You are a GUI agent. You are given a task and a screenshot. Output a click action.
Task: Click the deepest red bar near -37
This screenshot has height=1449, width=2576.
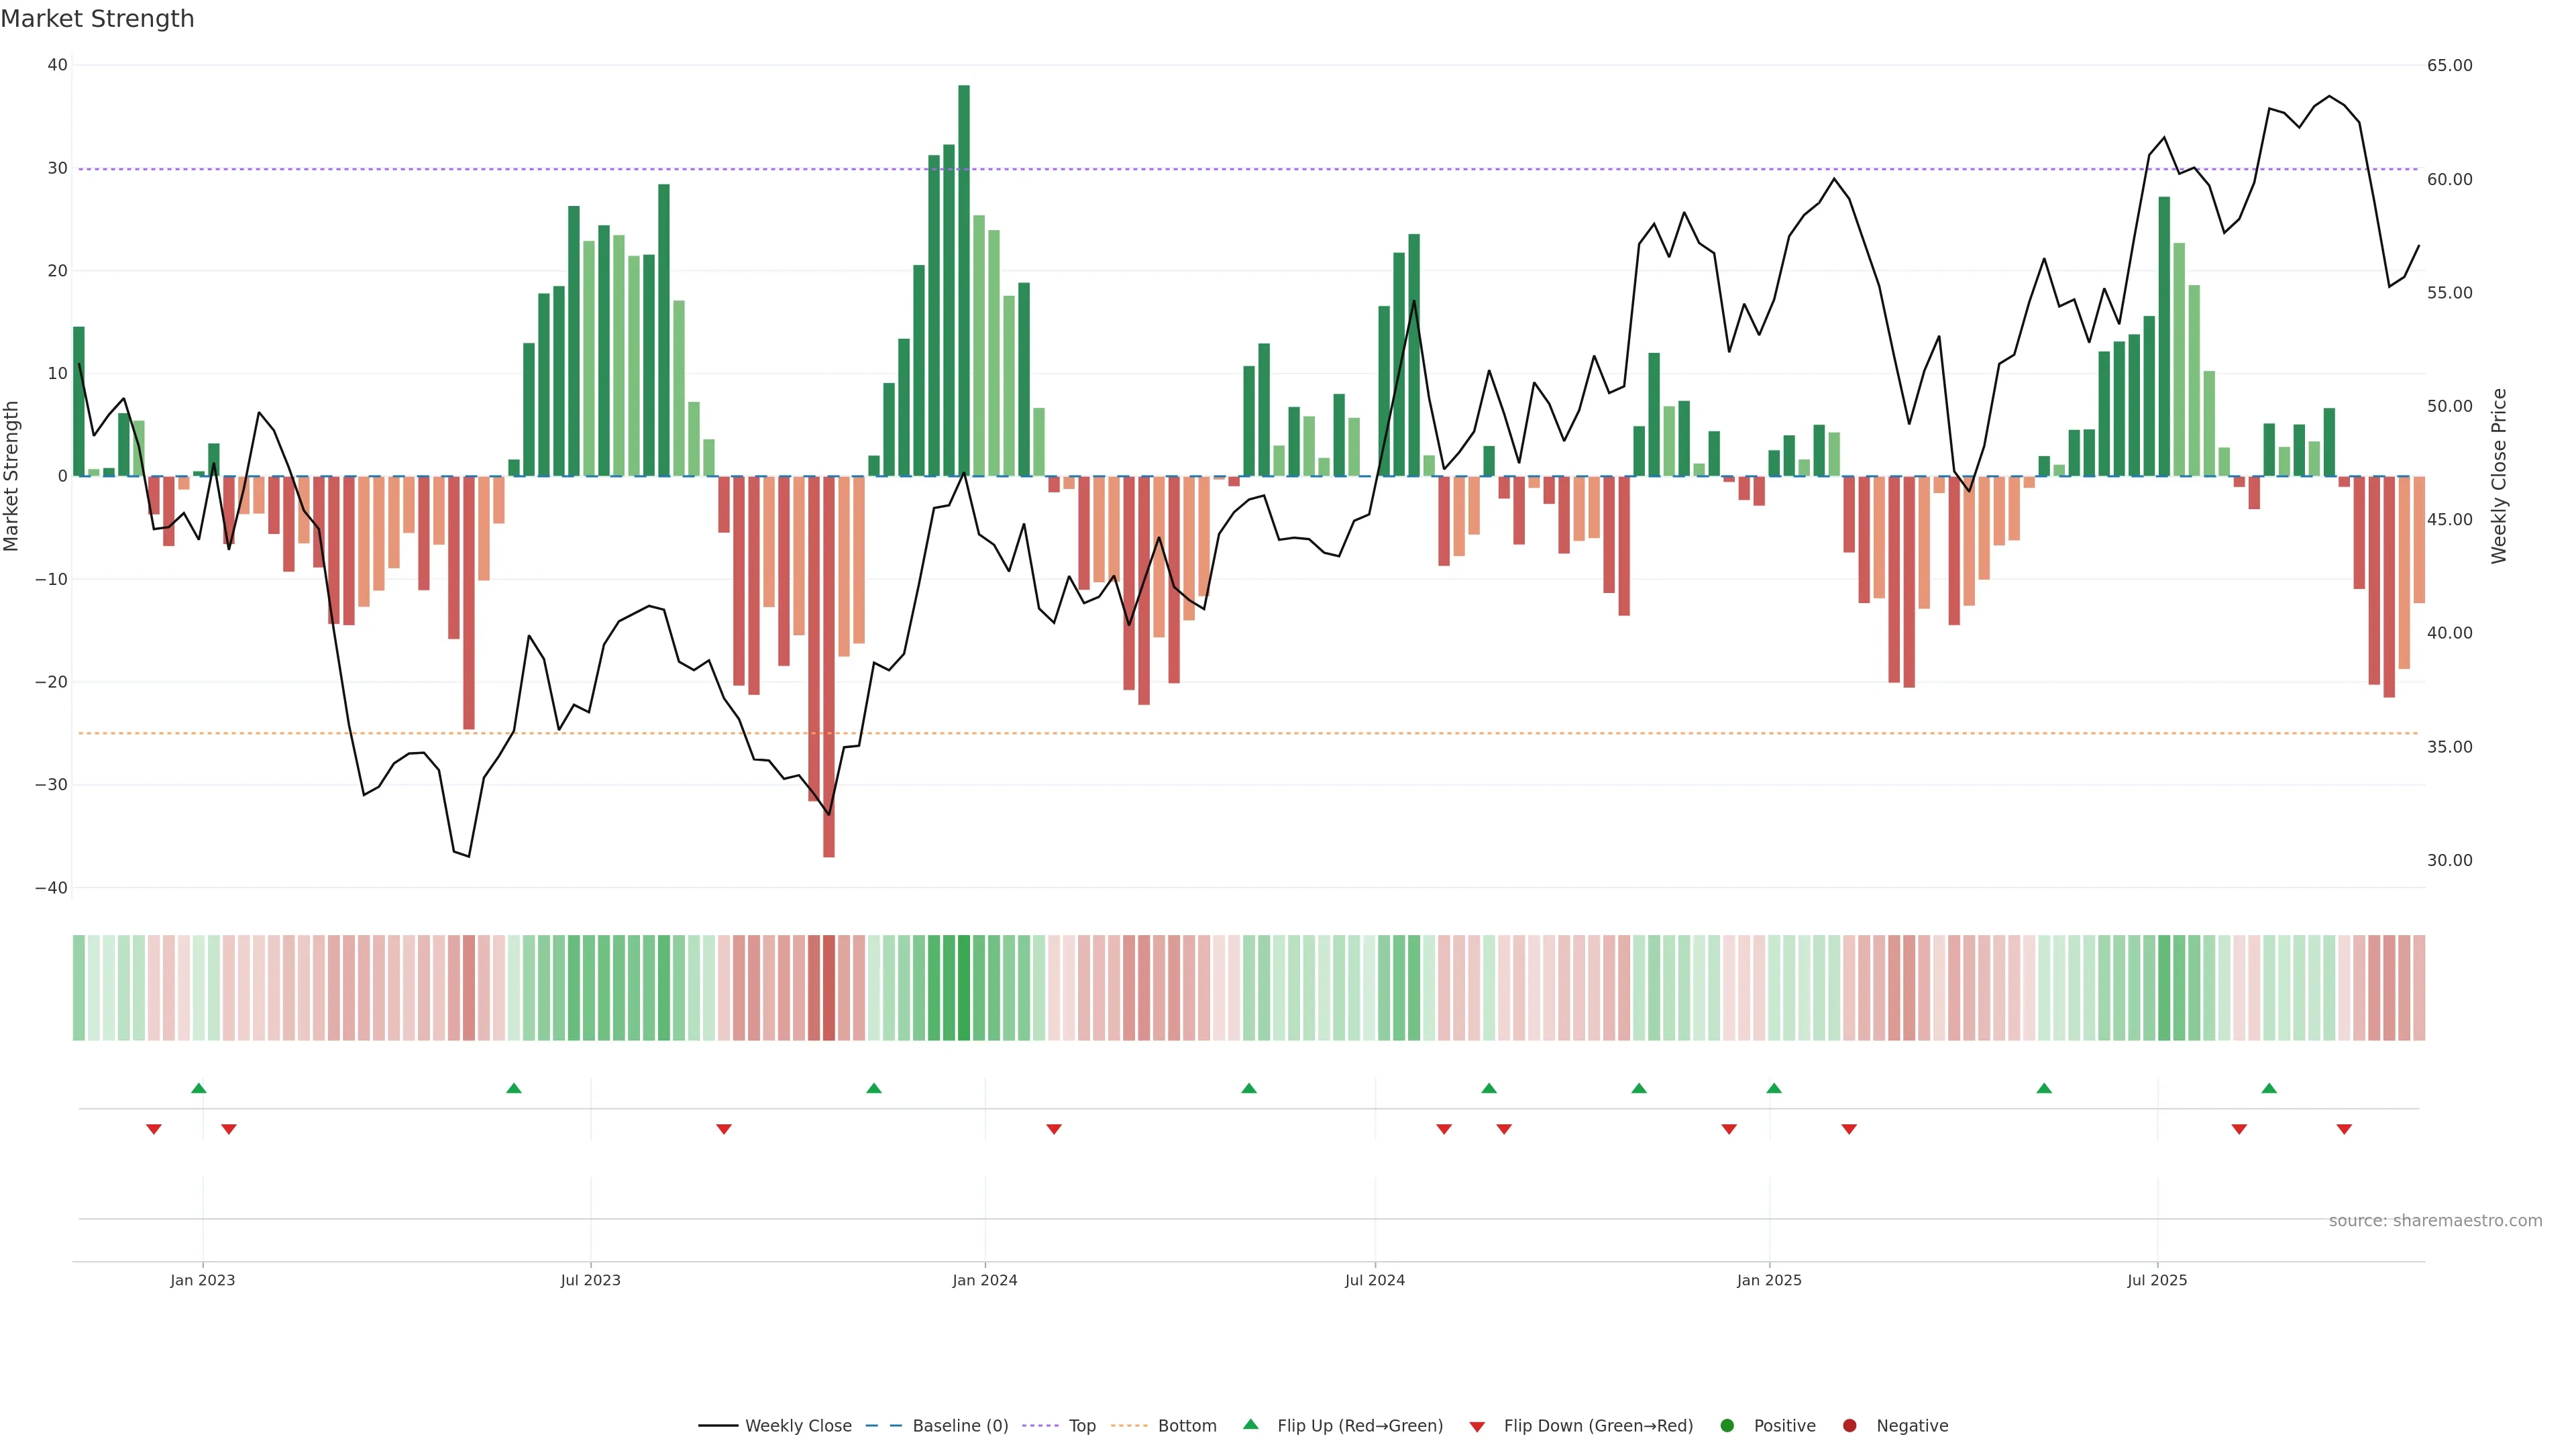tap(829, 666)
